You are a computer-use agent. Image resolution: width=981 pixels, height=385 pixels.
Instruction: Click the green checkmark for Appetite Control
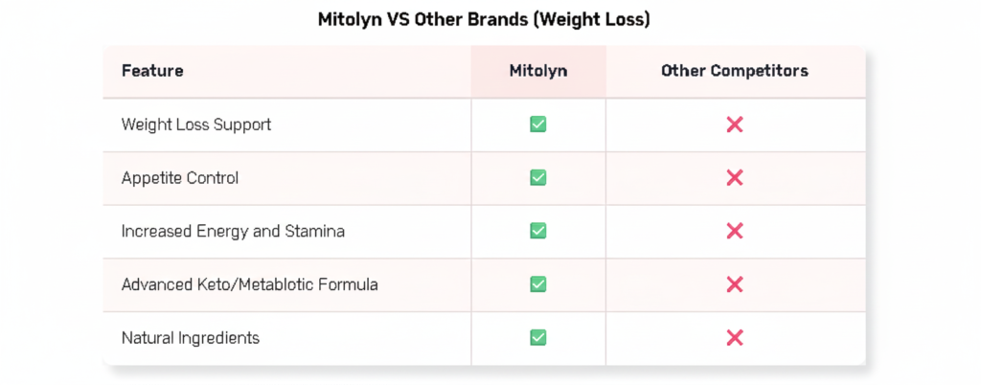coord(538,177)
